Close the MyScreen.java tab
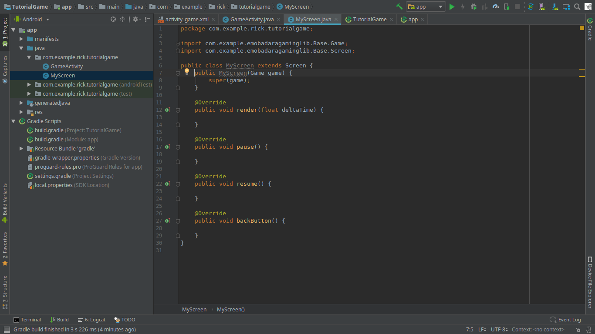 point(336,20)
